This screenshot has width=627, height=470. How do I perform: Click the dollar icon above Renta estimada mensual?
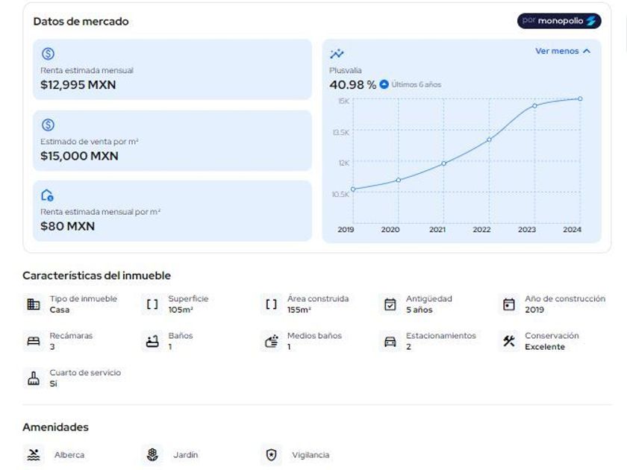pos(47,54)
